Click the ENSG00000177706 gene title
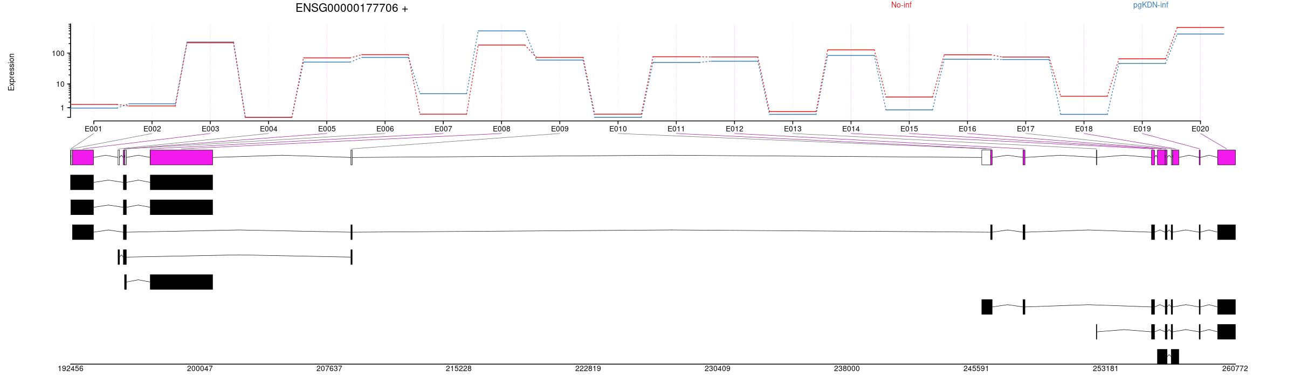 (352, 8)
